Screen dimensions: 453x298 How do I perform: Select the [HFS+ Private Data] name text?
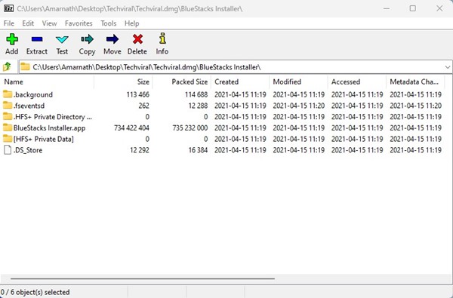pos(44,139)
